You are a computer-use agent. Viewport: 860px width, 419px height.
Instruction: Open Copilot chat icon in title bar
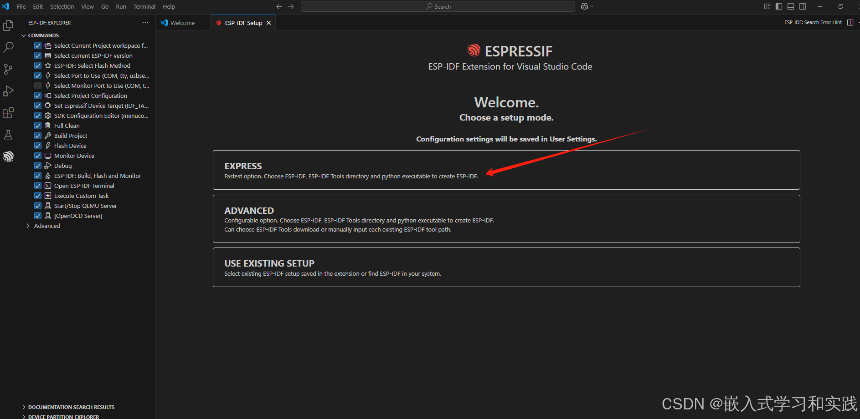coord(585,6)
